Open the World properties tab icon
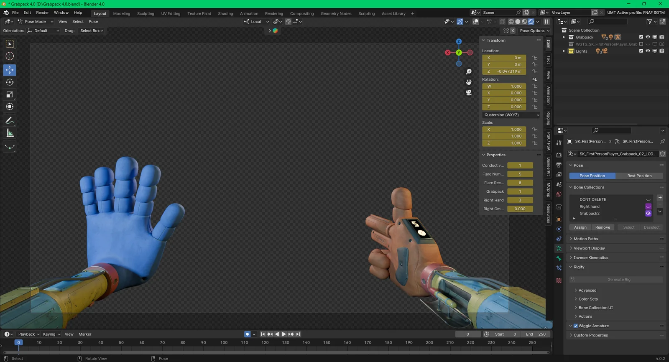The width and height of the screenshot is (669, 362). tap(559, 194)
